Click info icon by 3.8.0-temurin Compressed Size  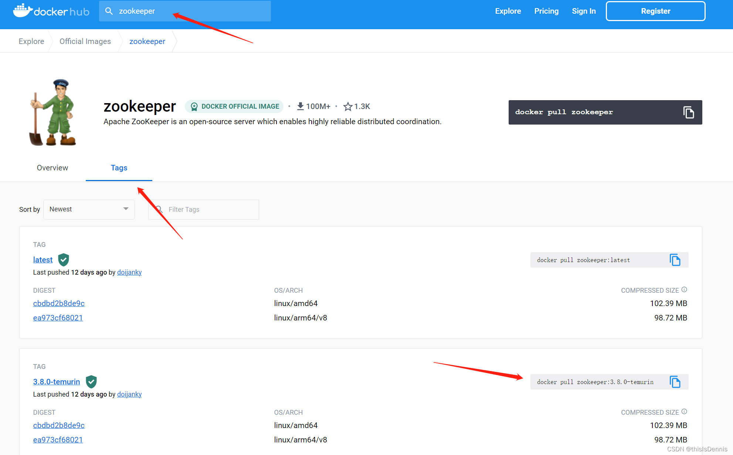coord(684,411)
